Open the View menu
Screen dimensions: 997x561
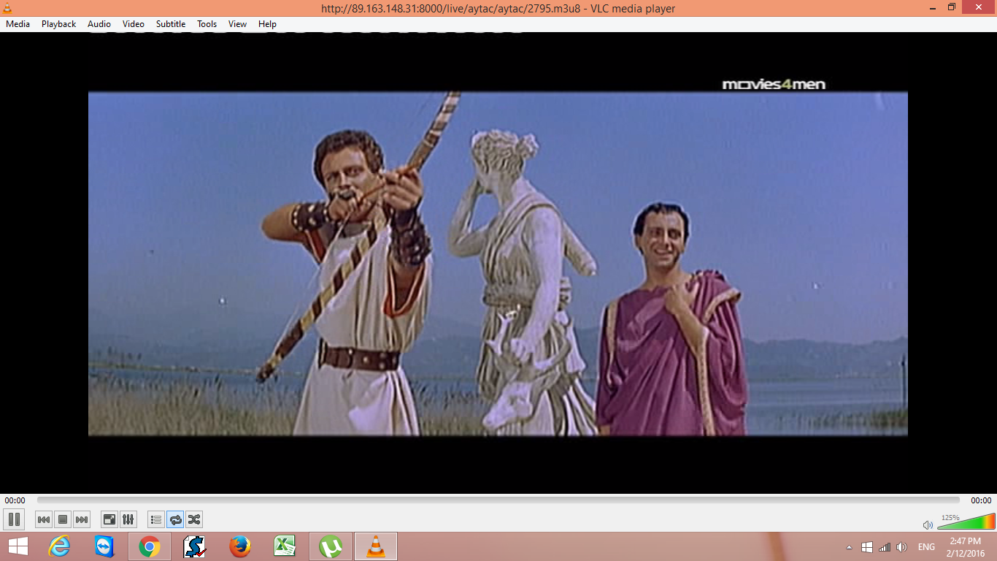tap(237, 24)
